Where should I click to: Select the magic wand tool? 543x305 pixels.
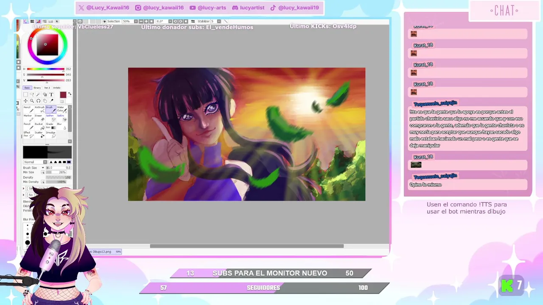pyautogui.click(x=38, y=94)
